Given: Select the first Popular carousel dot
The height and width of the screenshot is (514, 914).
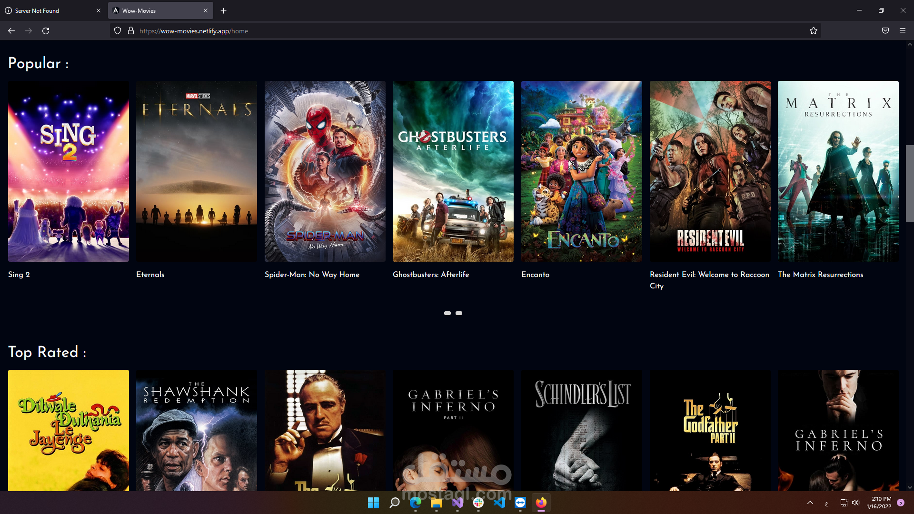Looking at the screenshot, I should pos(447,313).
